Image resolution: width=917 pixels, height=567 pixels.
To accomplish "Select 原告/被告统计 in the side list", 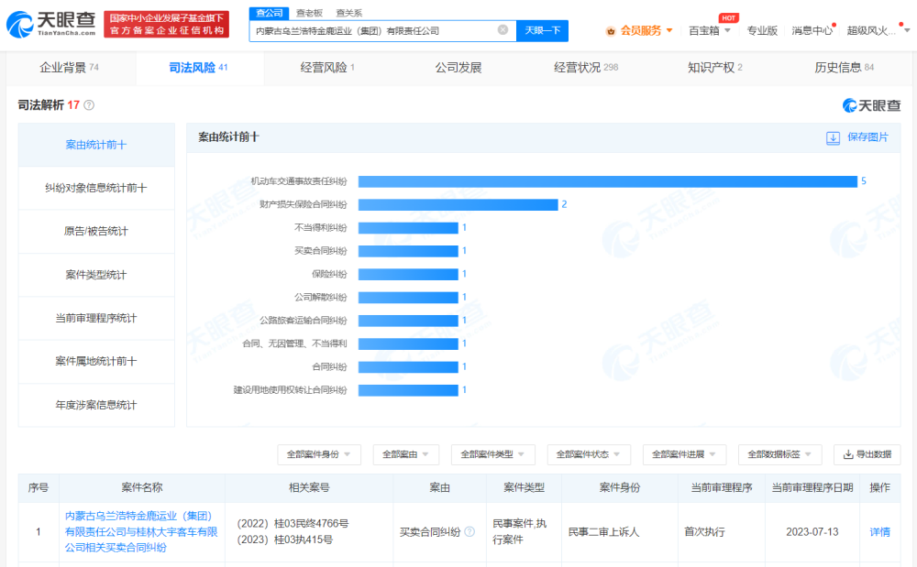I will (96, 231).
